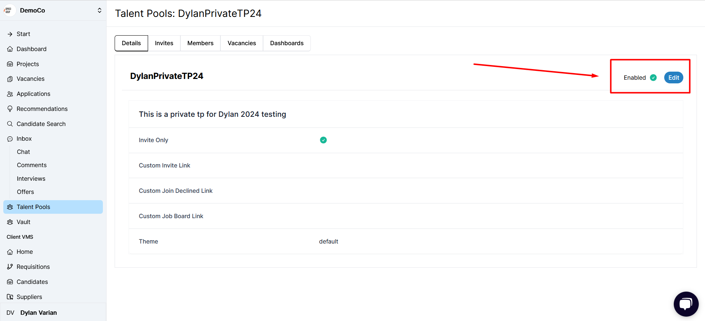Open Offers under Inbox

[x=25, y=192]
